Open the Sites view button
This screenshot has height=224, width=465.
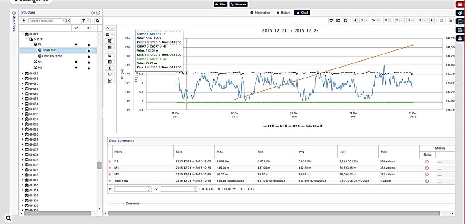point(220,5)
